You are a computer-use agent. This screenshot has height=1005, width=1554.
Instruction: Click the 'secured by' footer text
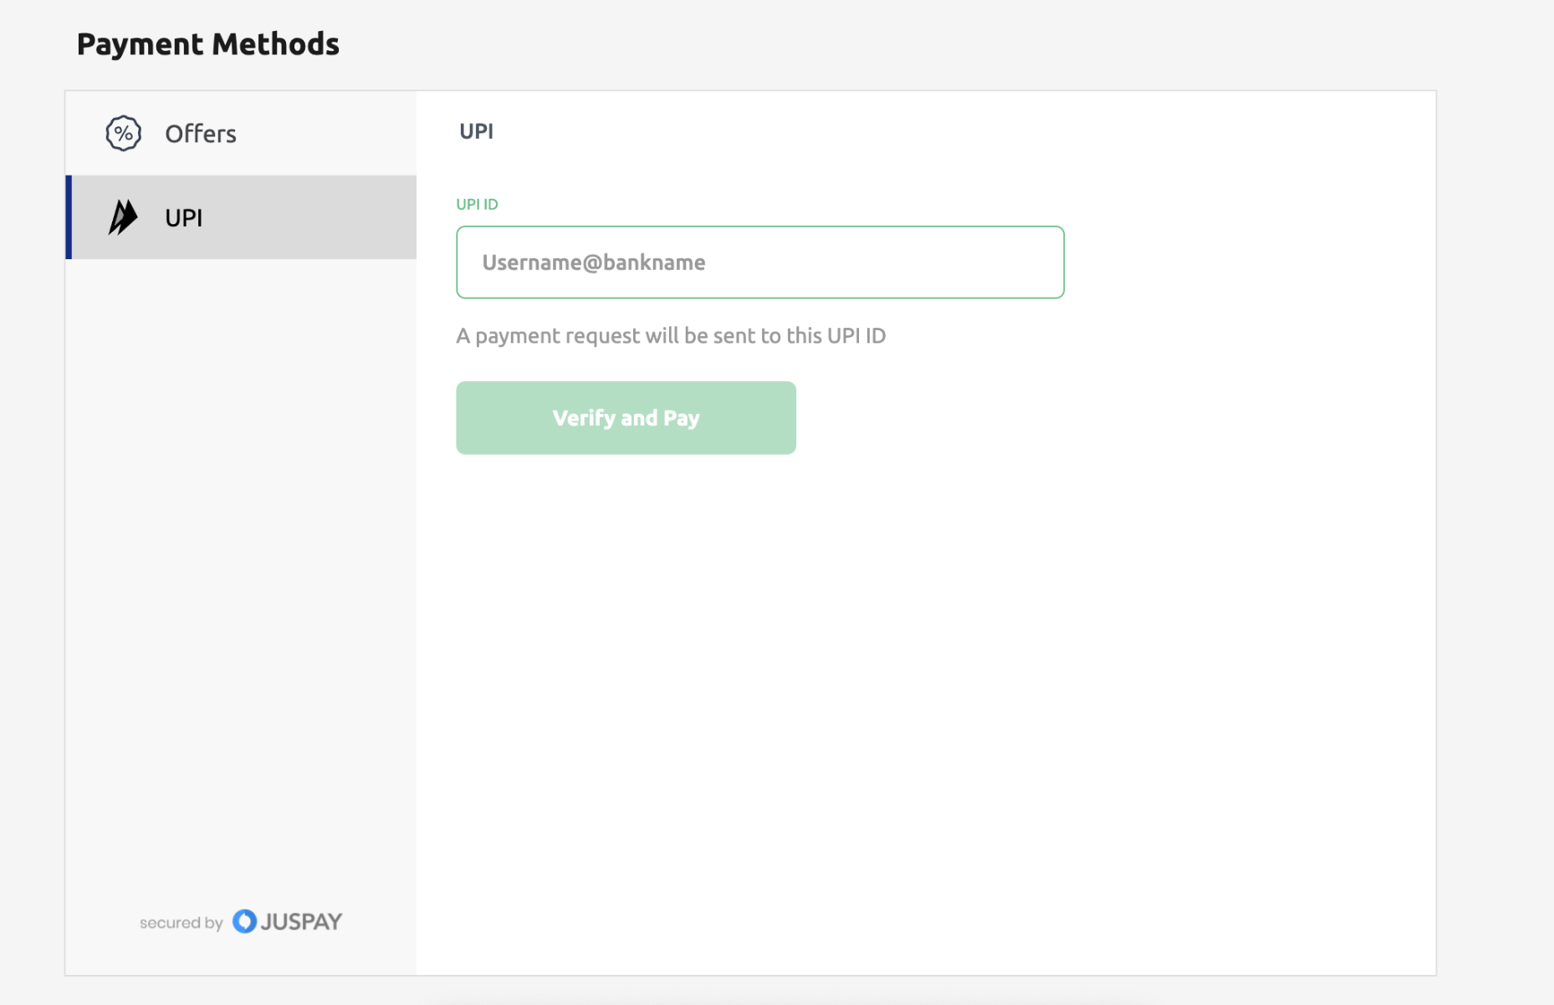tap(181, 923)
